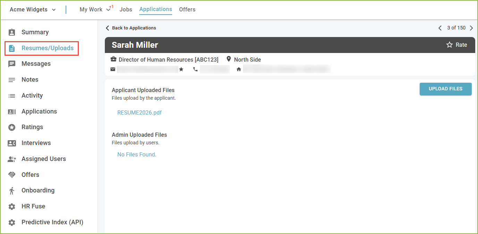Open the Offers top tab
The image size is (478, 234).
point(187,10)
